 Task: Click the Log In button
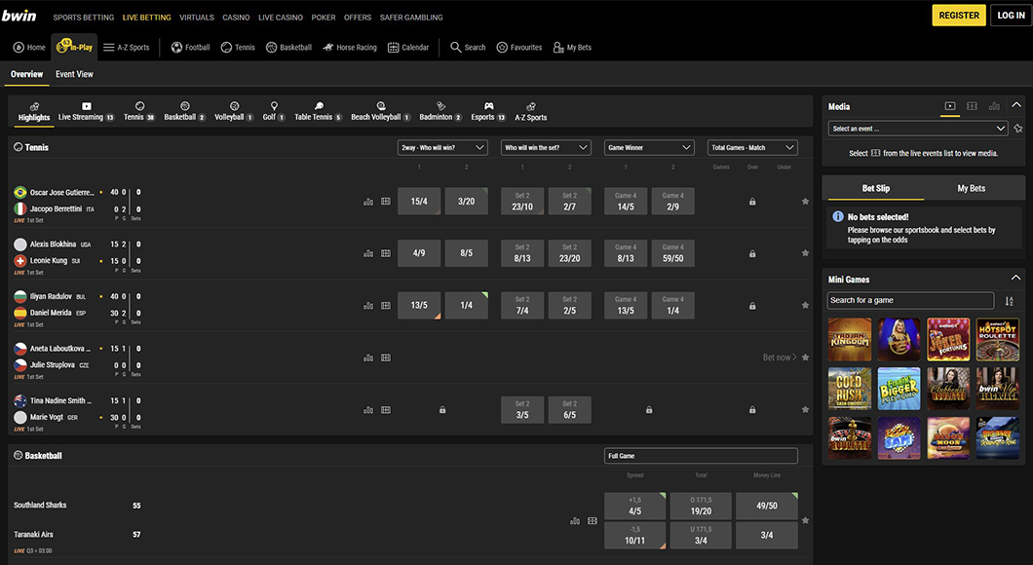coord(1011,16)
